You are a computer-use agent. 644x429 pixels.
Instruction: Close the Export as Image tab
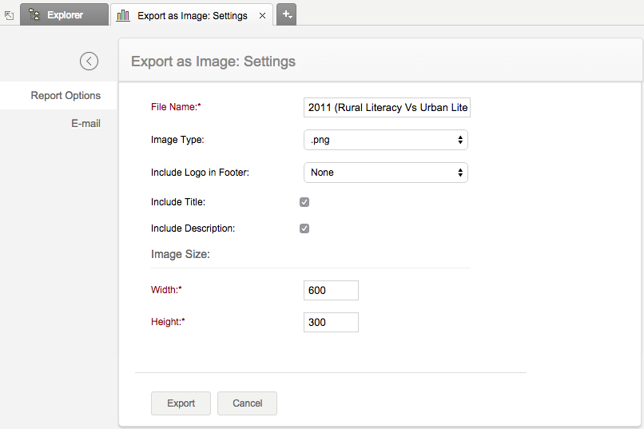click(263, 15)
